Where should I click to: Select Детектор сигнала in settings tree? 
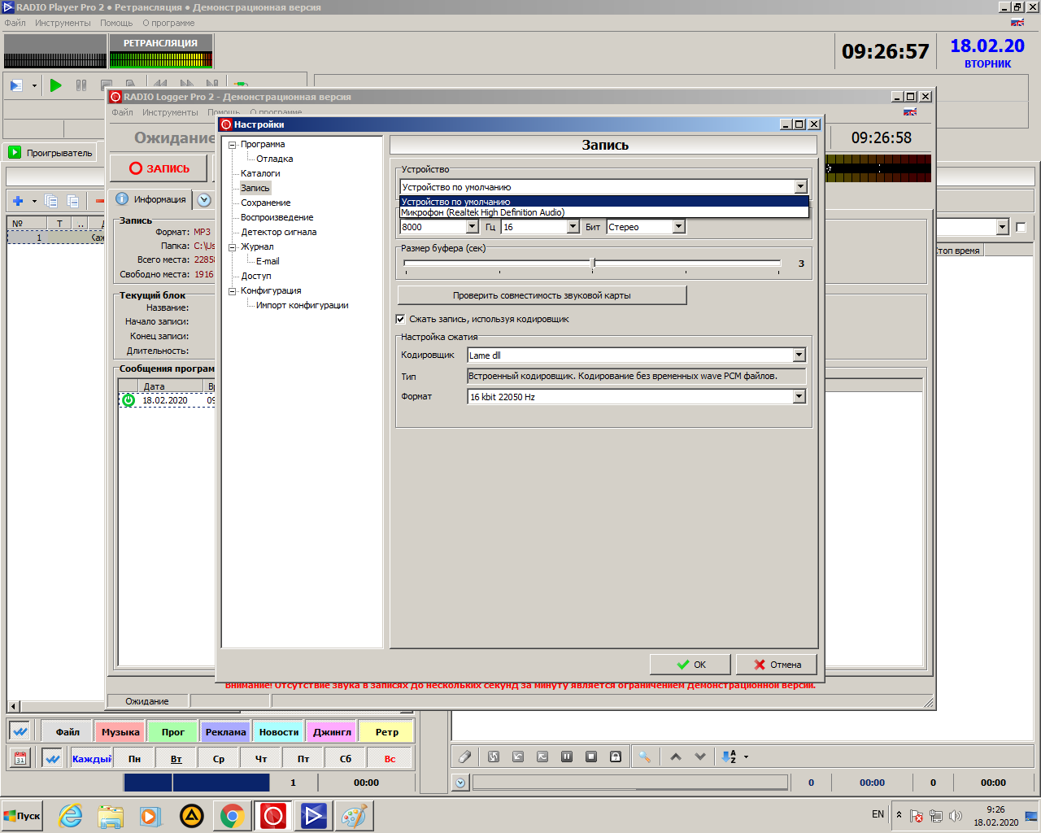click(278, 232)
